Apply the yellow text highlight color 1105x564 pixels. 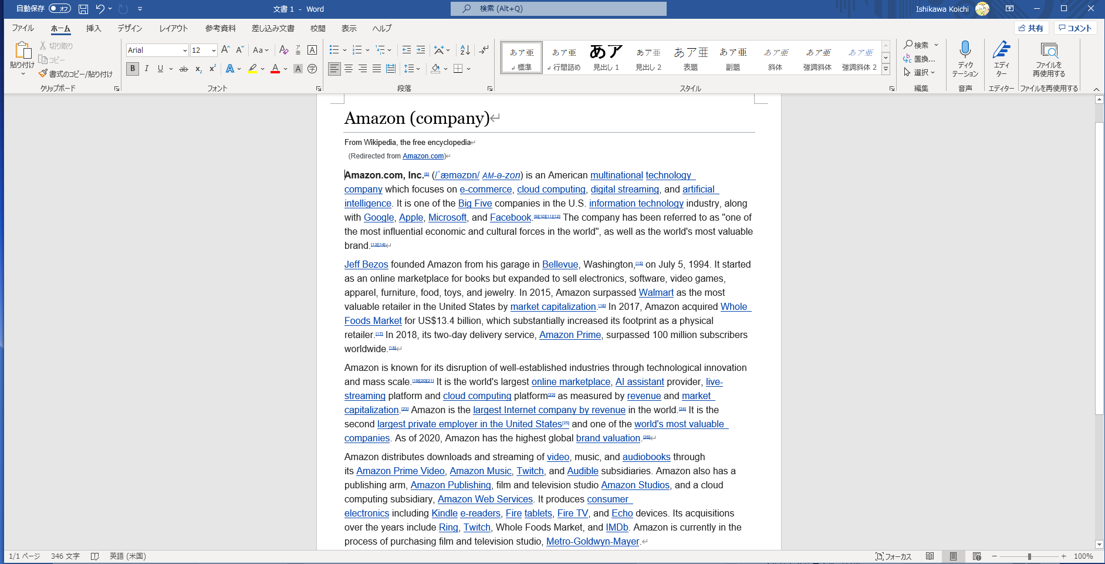tap(252, 69)
